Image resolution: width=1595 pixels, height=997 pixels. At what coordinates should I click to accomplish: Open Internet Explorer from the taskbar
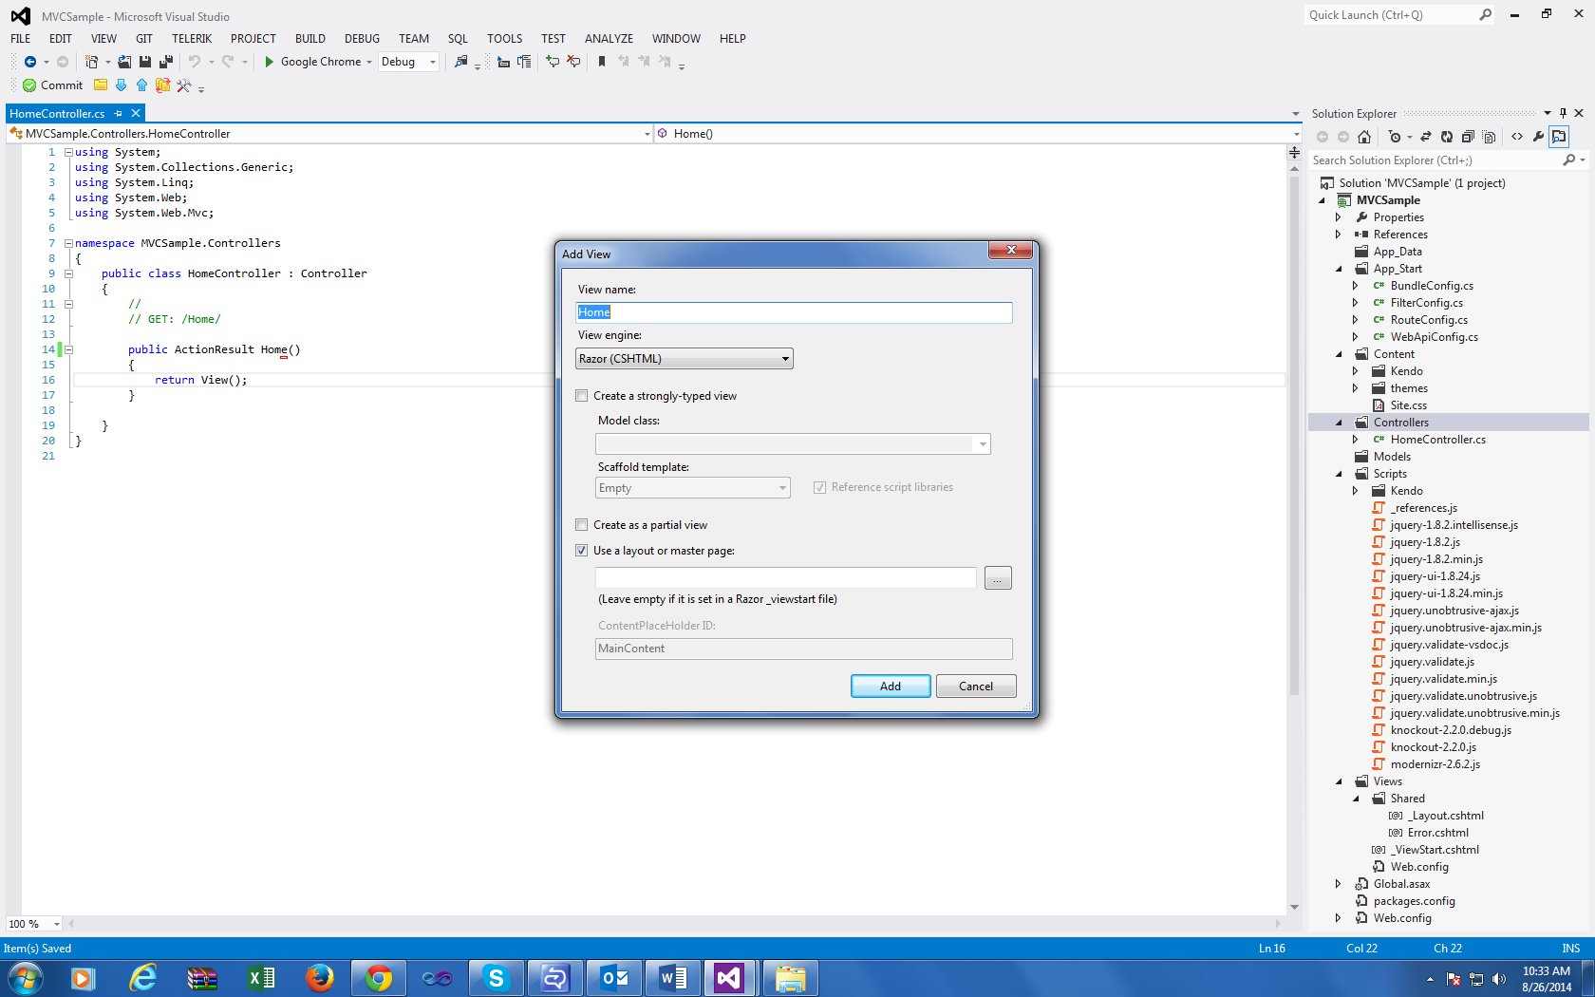point(142,978)
